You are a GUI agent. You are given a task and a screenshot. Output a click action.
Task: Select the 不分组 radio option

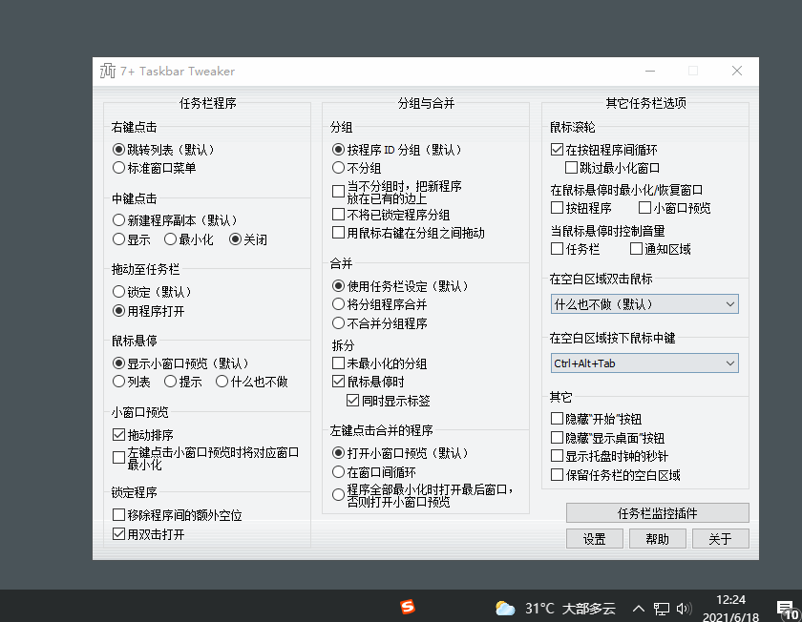point(339,169)
